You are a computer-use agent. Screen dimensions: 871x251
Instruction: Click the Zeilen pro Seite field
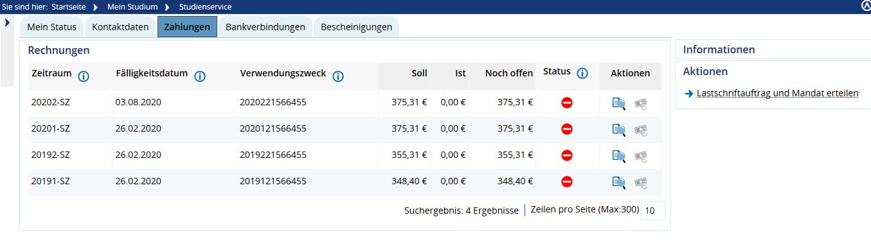[653, 211]
